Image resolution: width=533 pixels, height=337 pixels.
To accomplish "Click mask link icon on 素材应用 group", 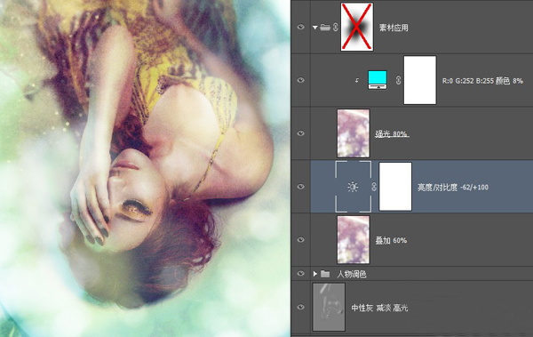I will coord(336,27).
